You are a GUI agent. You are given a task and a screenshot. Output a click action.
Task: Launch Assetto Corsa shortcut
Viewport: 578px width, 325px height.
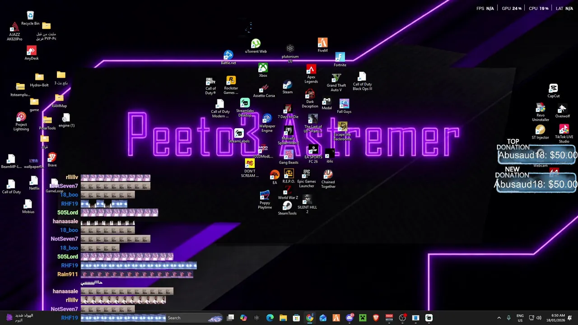(x=264, y=91)
